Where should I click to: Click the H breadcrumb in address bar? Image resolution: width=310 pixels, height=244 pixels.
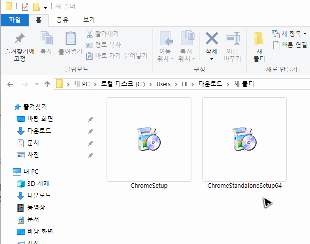click(x=184, y=84)
